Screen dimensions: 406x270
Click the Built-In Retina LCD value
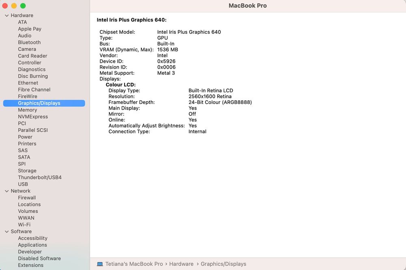coord(211,91)
